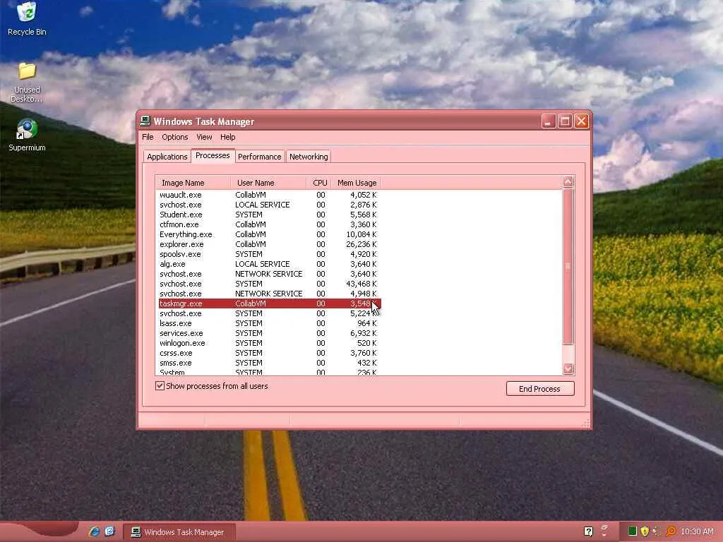Select svchost.exe using 5,224 K memory

269,313
